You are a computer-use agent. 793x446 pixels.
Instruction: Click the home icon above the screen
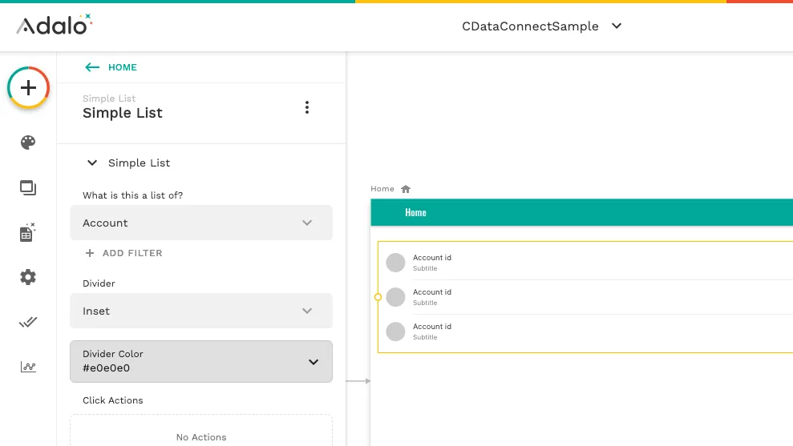(x=406, y=189)
